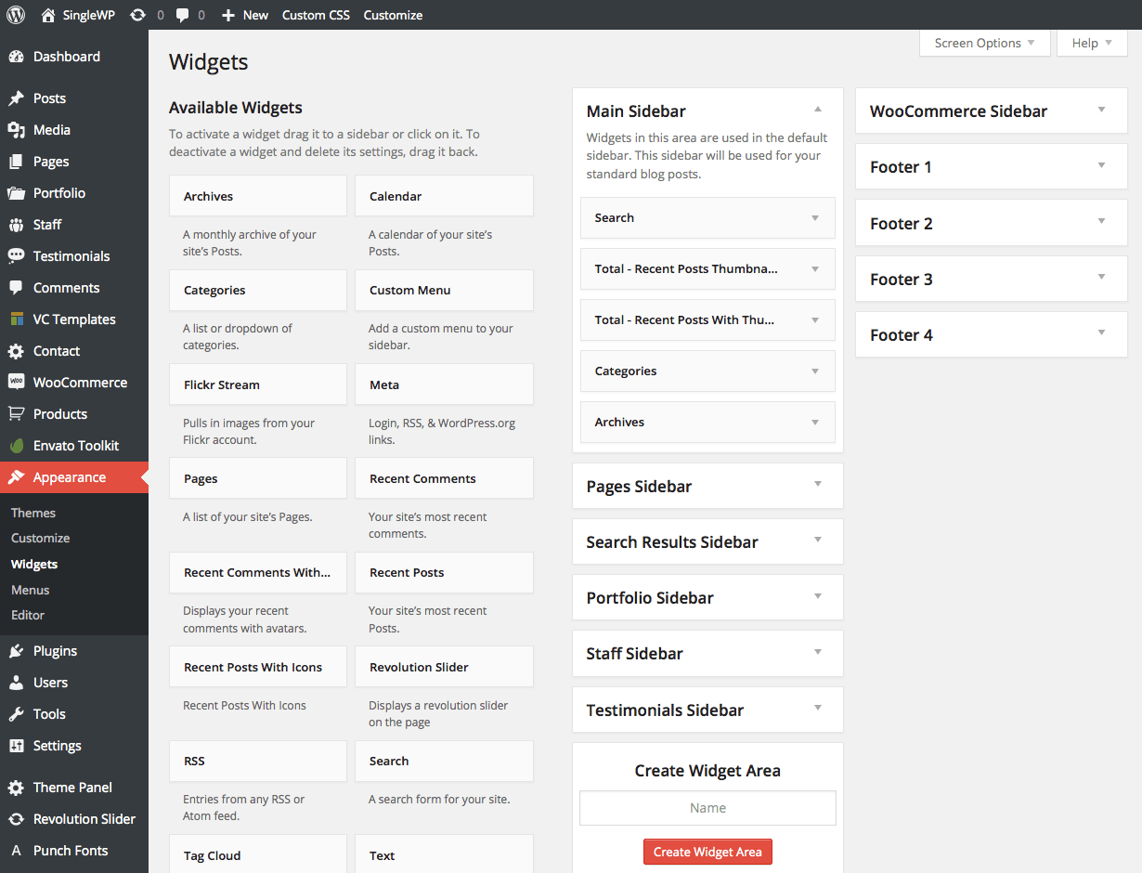Click the SingleWP home icon
This screenshot has width=1142, height=873.
[x=48, y=15]
